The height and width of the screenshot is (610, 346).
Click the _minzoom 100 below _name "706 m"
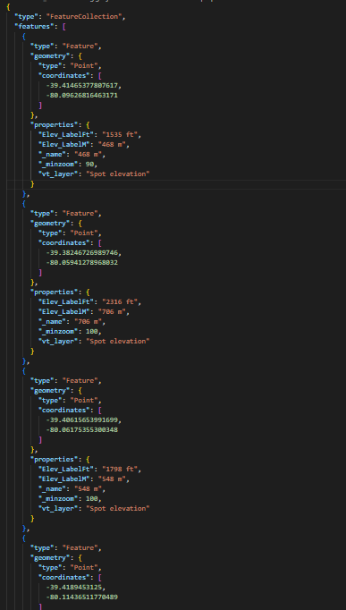click(x=92, y=331)
